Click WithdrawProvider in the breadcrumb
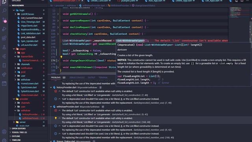252x142 pixels. [x=120, y=6]
